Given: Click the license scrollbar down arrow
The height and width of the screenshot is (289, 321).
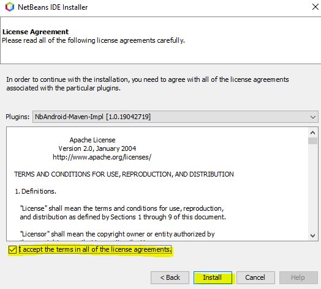Looking at the screenshot, I should (312, 235).
